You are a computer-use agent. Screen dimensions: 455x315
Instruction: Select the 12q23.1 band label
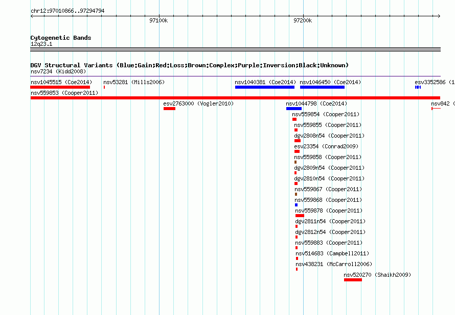click(x=41, y=44)
